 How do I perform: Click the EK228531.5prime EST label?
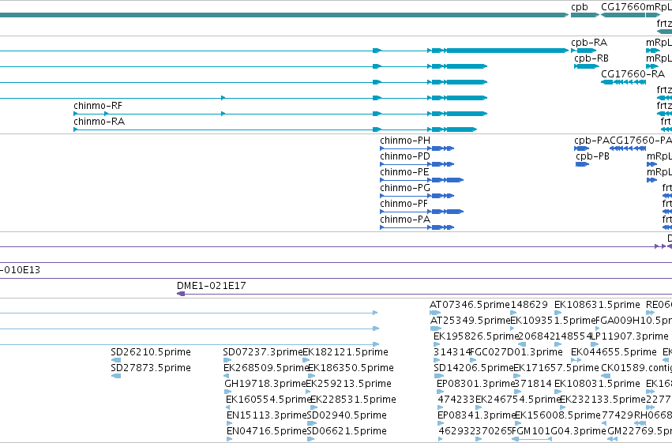click(x=353, y=400)
